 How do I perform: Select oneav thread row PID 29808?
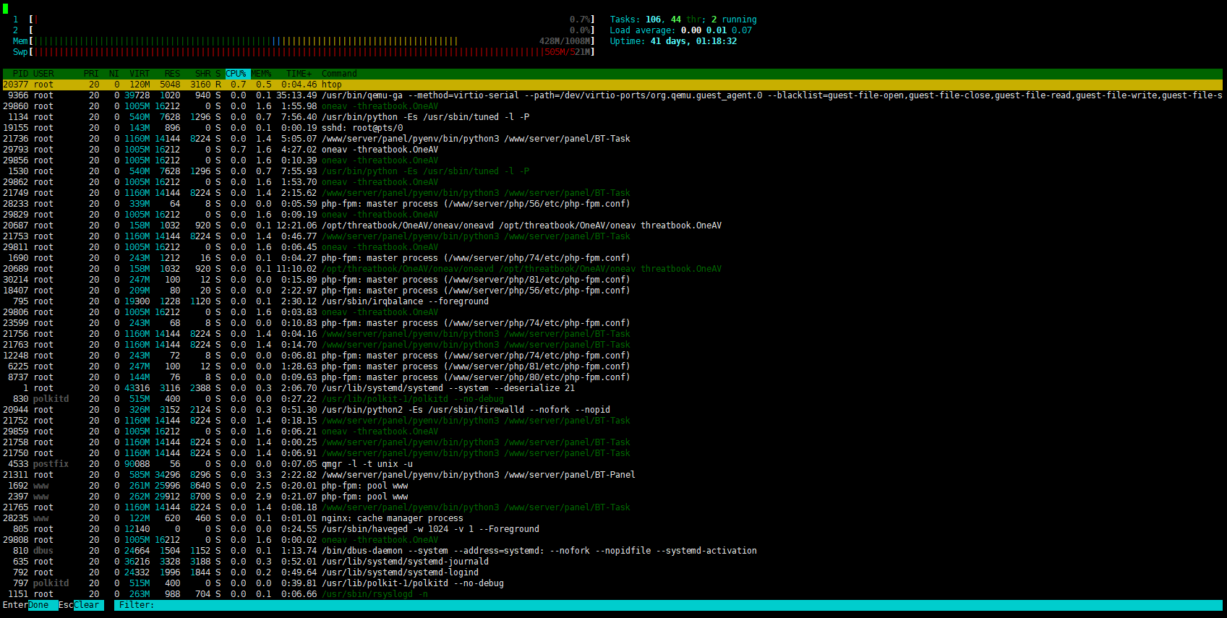(612, 540)
